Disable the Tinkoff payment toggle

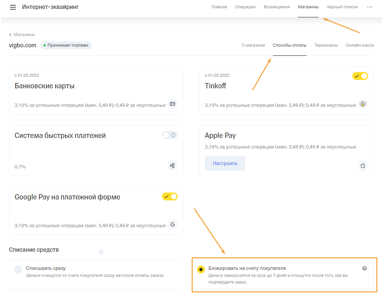[x=360, y=76]
